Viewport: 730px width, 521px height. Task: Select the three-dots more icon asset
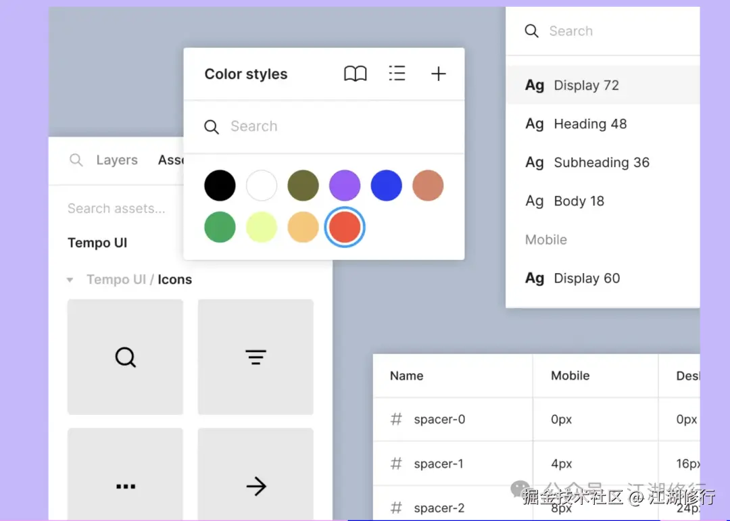click(x=125, y=474)
